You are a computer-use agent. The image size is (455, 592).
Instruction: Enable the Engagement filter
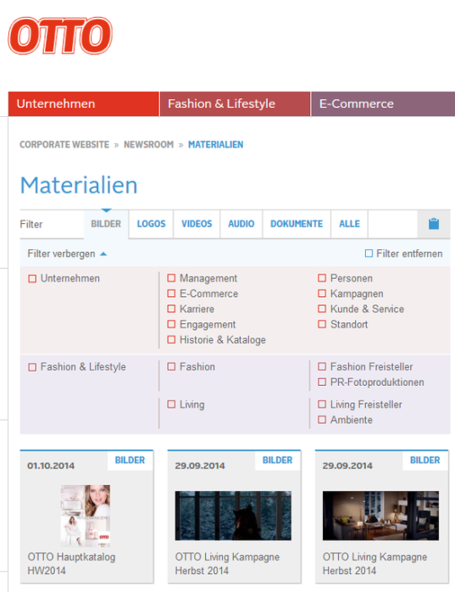coord(171,324)
